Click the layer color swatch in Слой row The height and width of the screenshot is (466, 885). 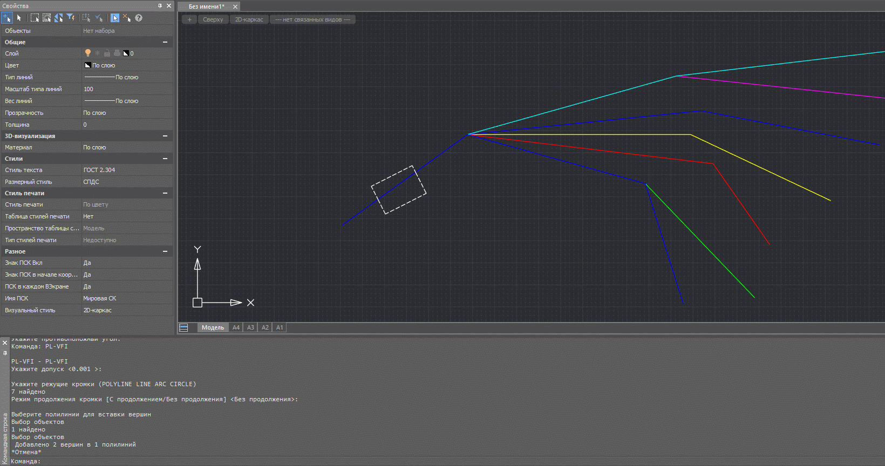[126, 53]
